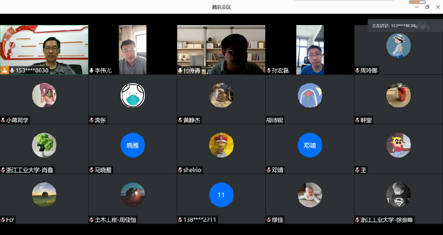Click muted mic icon beside 缪佳
This screenshot has width=443, height=235.
click(269, 220)
